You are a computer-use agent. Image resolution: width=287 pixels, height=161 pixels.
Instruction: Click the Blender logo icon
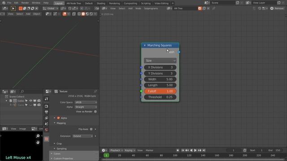[4, 3]
